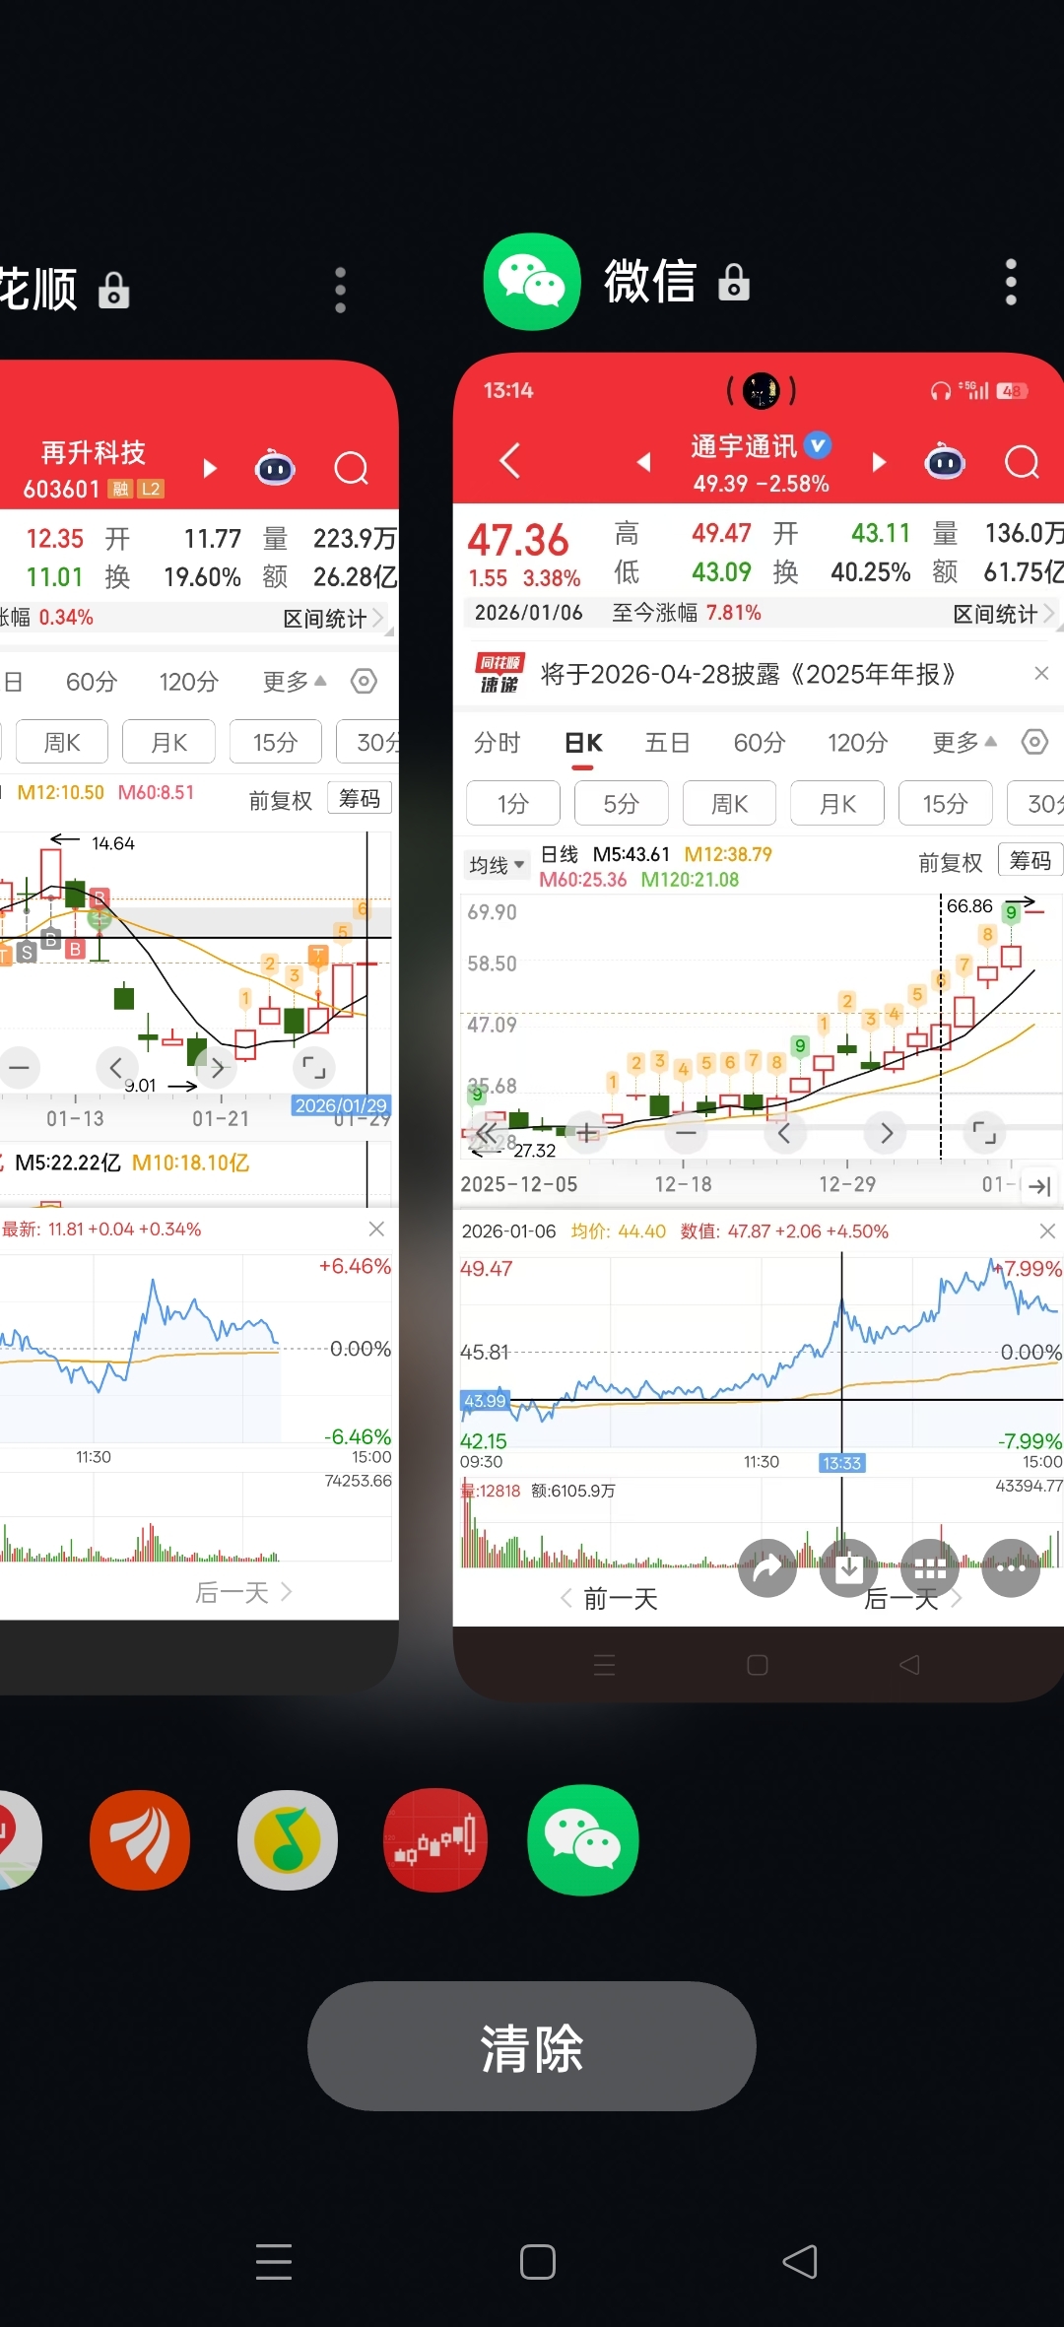The height and width of the screenshot is (2327, 1064).
Task: Select the 120分 tab in the WeChat card
Action: pos(857,743)
